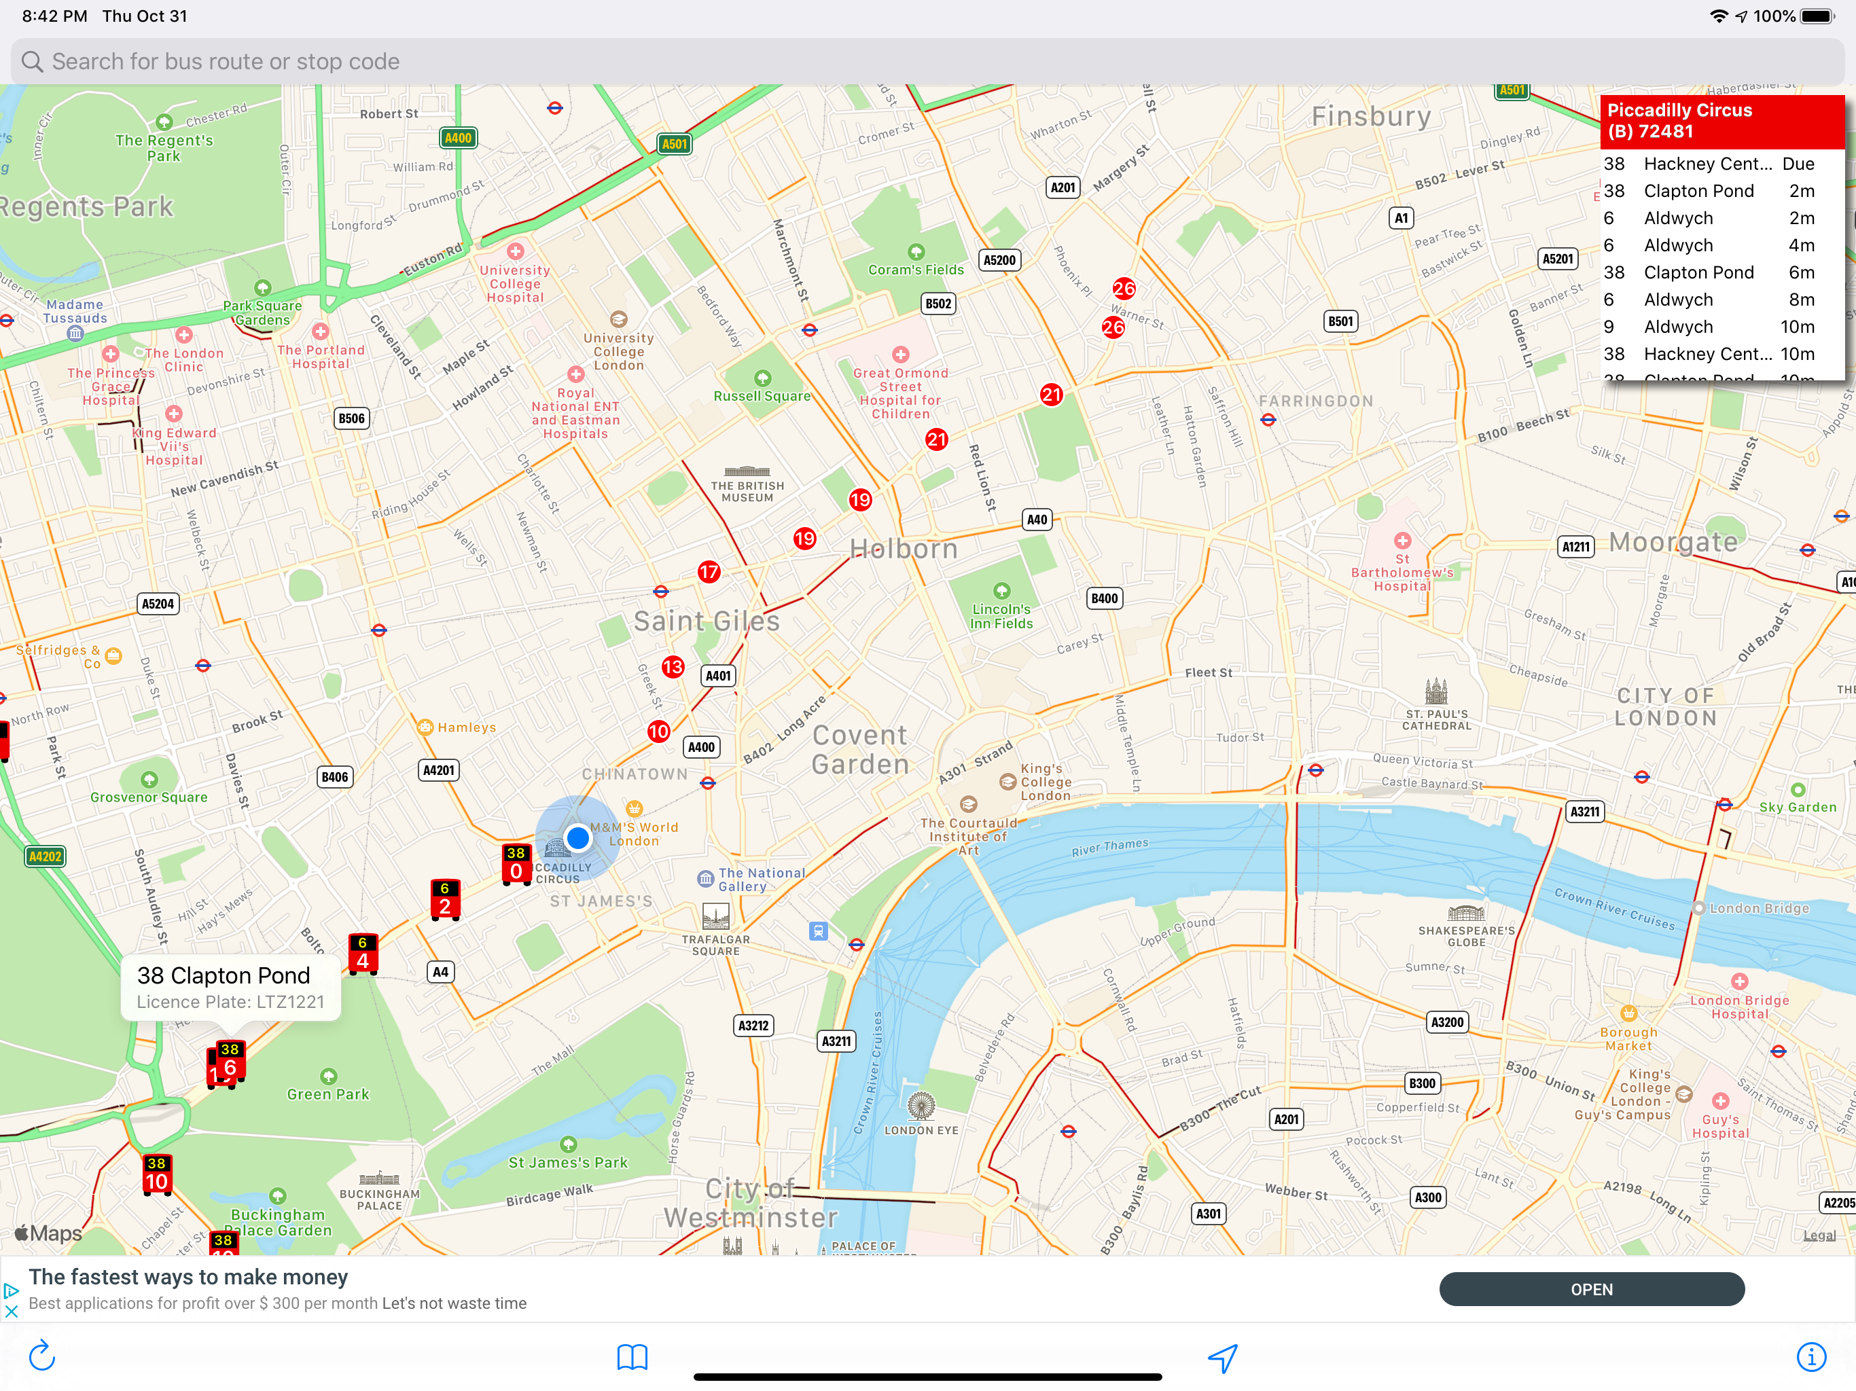
Task: Tap the Madame Tussauds museum icon
Action: coord(75,333)
